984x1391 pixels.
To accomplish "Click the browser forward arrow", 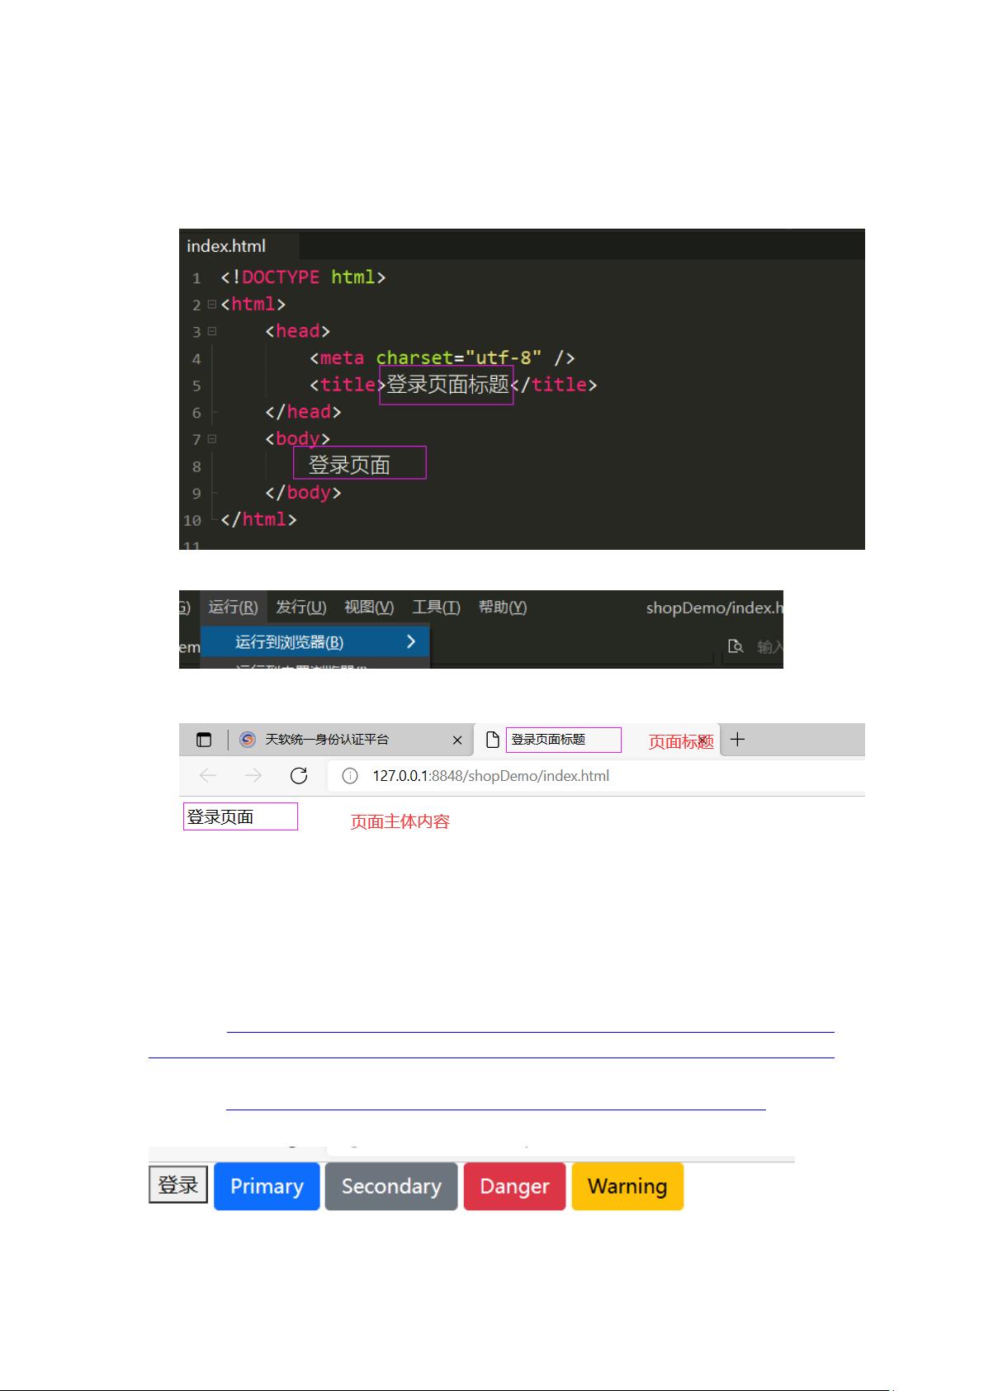I will [x=253, y=776].
